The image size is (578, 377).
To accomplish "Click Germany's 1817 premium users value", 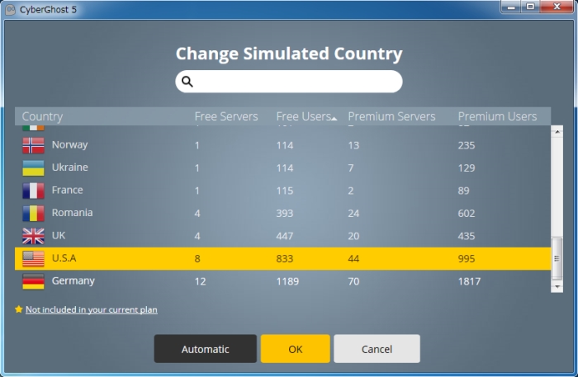I will (x=469, y=281).
